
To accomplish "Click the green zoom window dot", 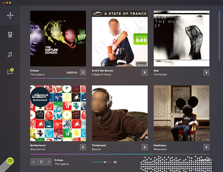I will coord(10,3).
